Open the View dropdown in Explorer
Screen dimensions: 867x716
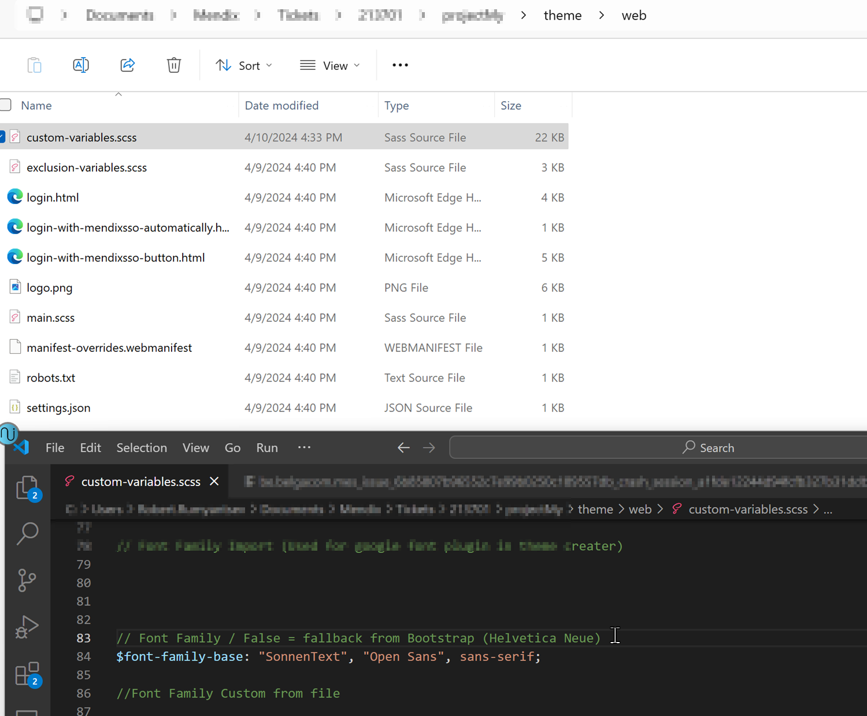point(330,65)
